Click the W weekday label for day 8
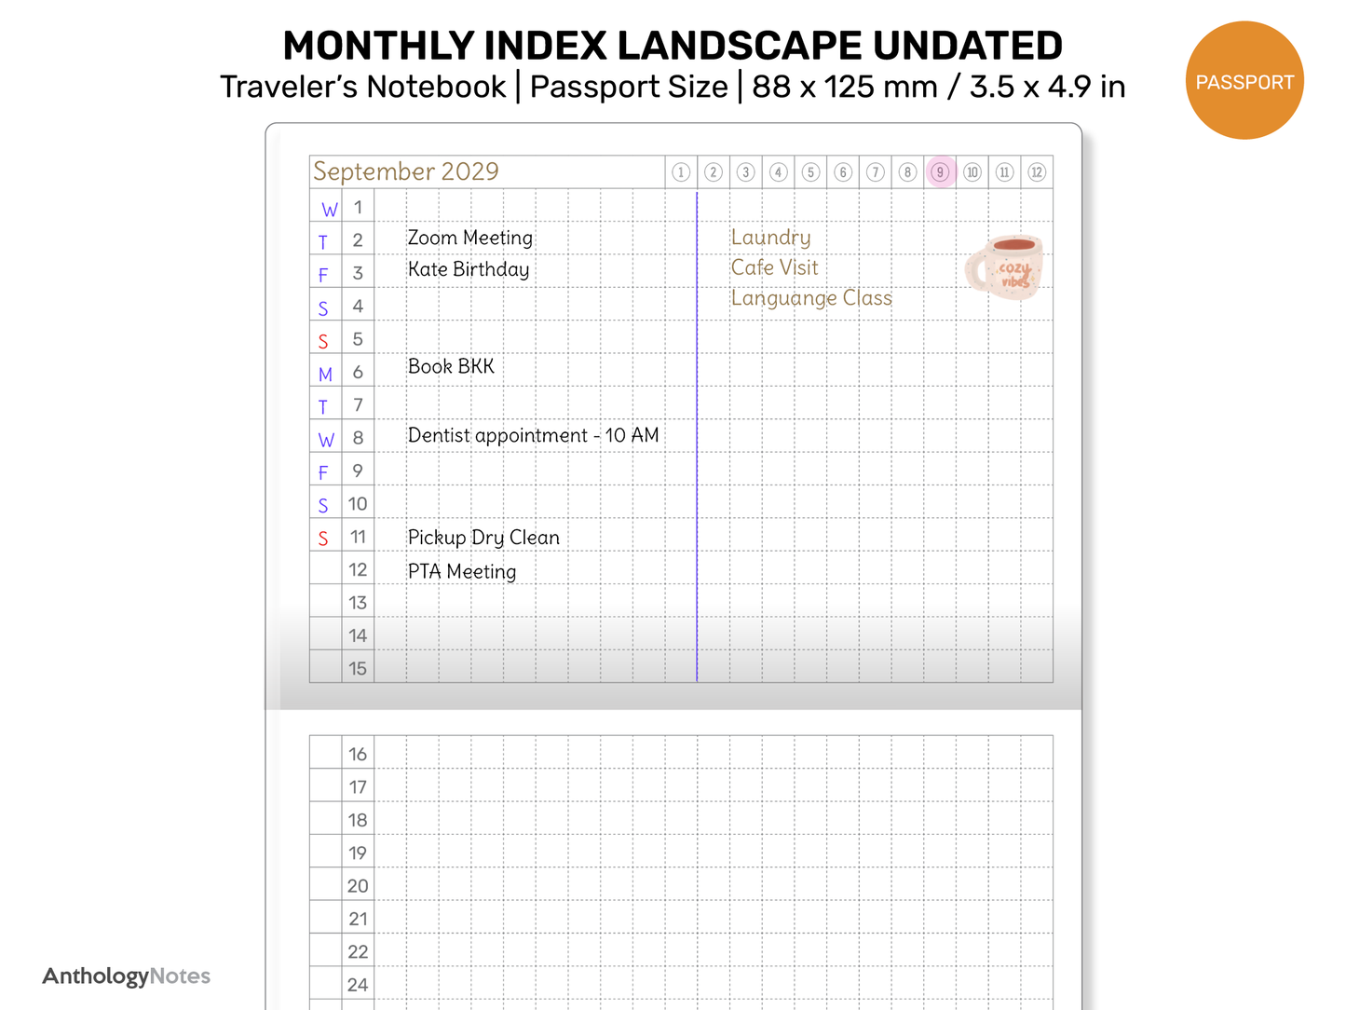1346x1010 pixels. pos(326,440)
